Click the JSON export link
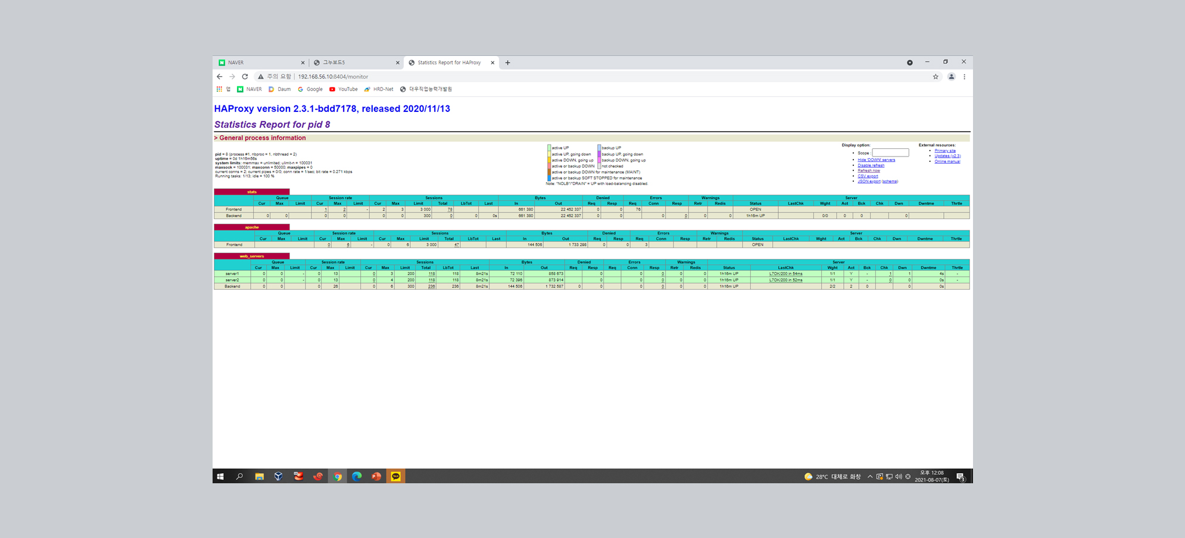 point(869,182)
